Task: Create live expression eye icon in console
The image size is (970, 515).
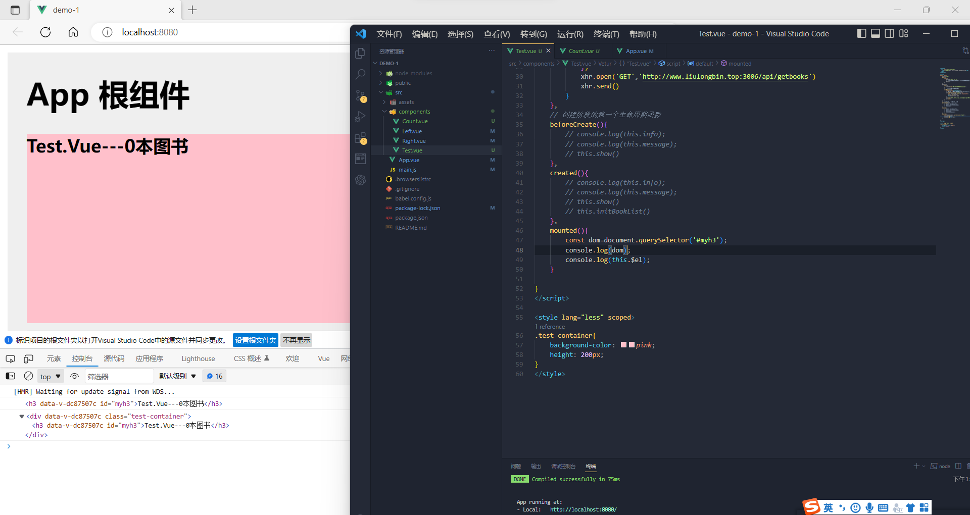Action: point(74,376)
